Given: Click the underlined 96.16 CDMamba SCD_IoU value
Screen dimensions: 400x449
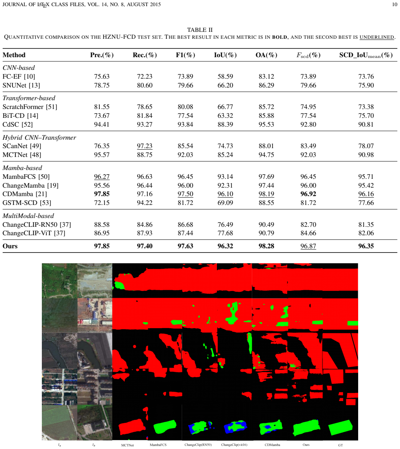Looking at the screenshot, I should click(x=366, y=194).
